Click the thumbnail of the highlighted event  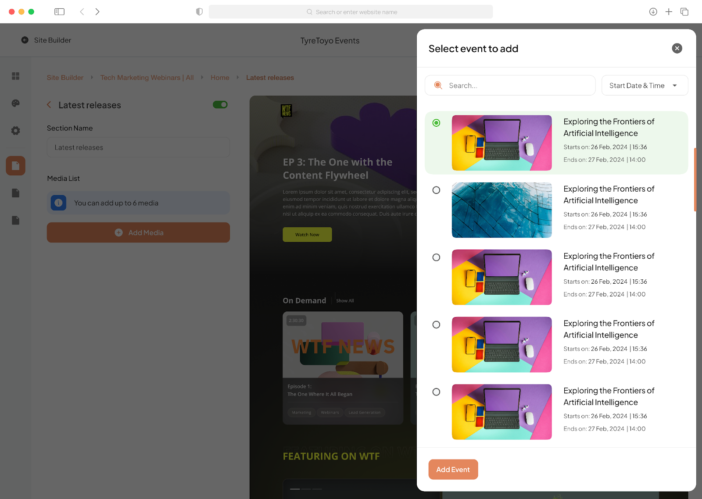502,143
